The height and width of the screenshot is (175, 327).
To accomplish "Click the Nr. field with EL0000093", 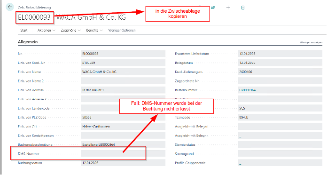I will click(x=123, y=54).
